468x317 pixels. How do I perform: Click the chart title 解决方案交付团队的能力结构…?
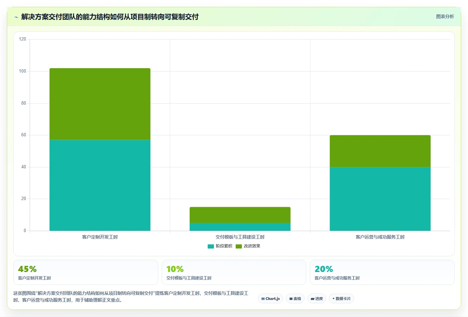[x=110, y=17]
